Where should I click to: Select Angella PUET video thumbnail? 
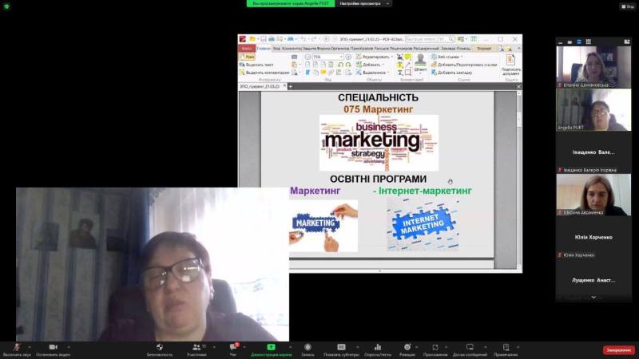593,109
